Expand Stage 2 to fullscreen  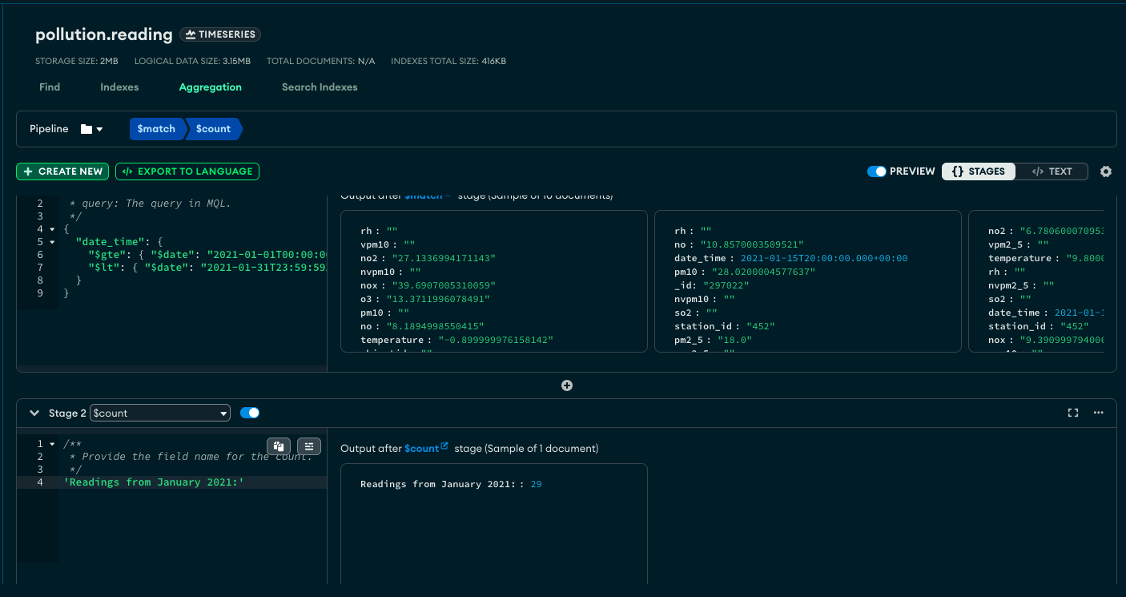pyautogui.click(x=1073, y=413)
